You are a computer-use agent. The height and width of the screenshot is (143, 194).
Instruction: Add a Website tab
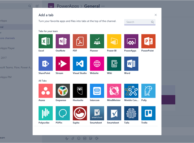tap(97, 64)
